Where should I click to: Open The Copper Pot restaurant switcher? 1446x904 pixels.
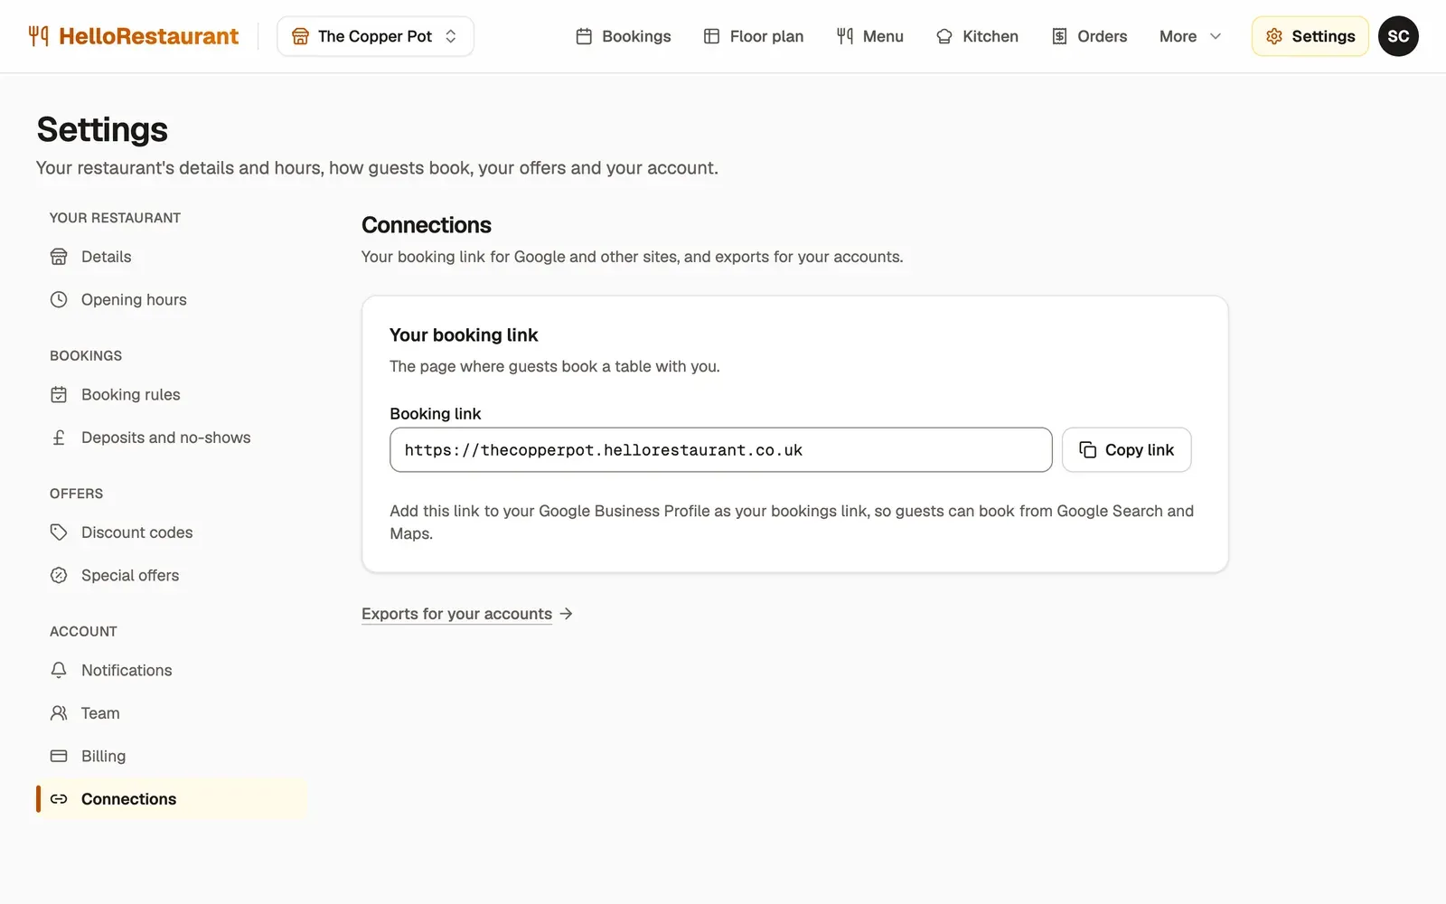[x=375, y=36]
